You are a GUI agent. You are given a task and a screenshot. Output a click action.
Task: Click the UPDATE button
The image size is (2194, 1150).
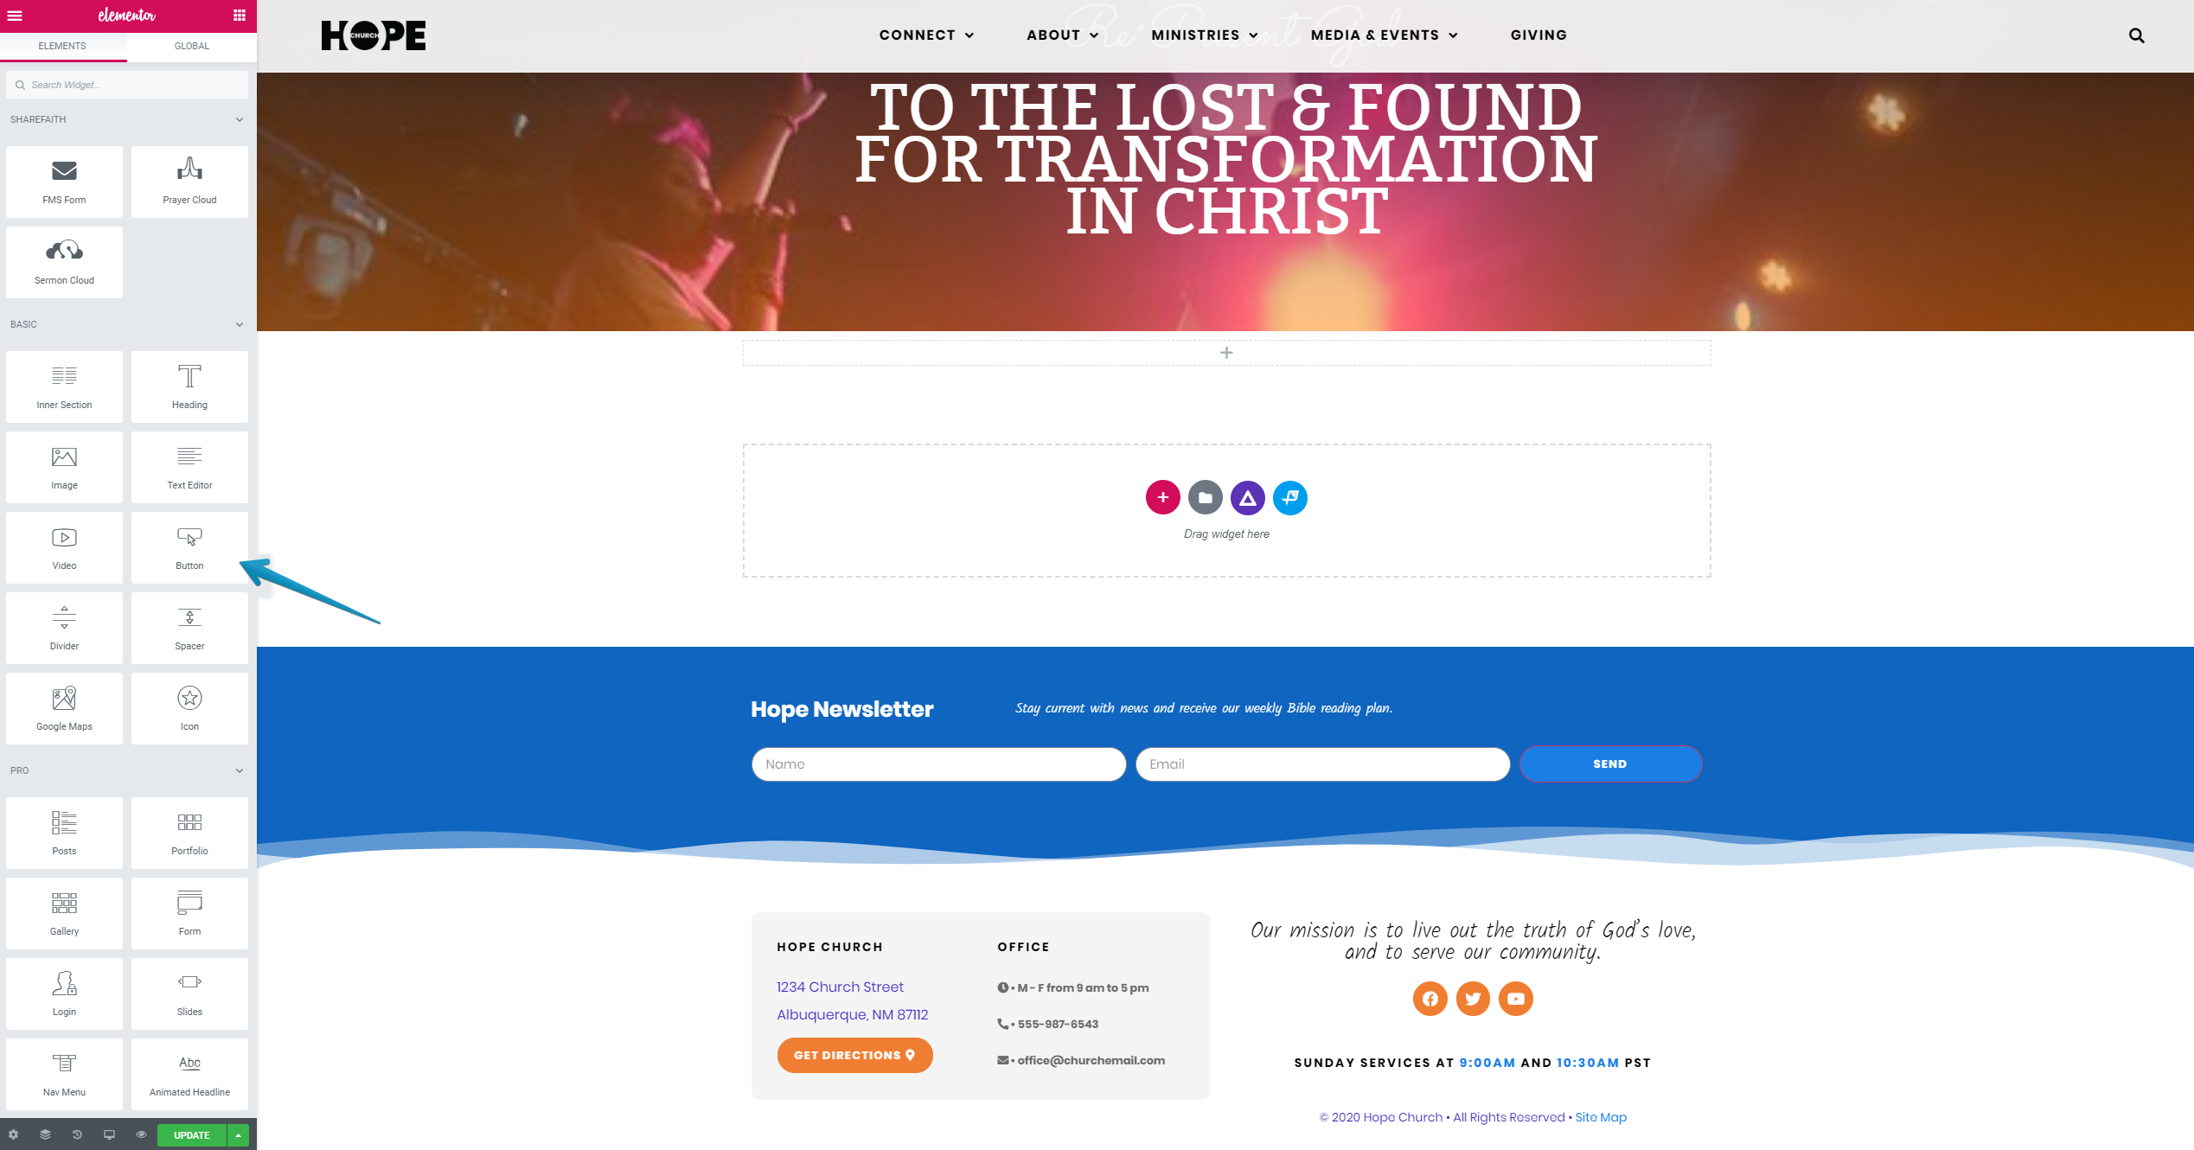point(189,1135)
